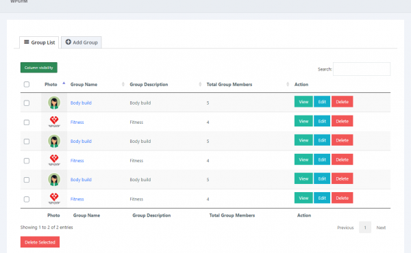Open the second Fitness group link

77,161
